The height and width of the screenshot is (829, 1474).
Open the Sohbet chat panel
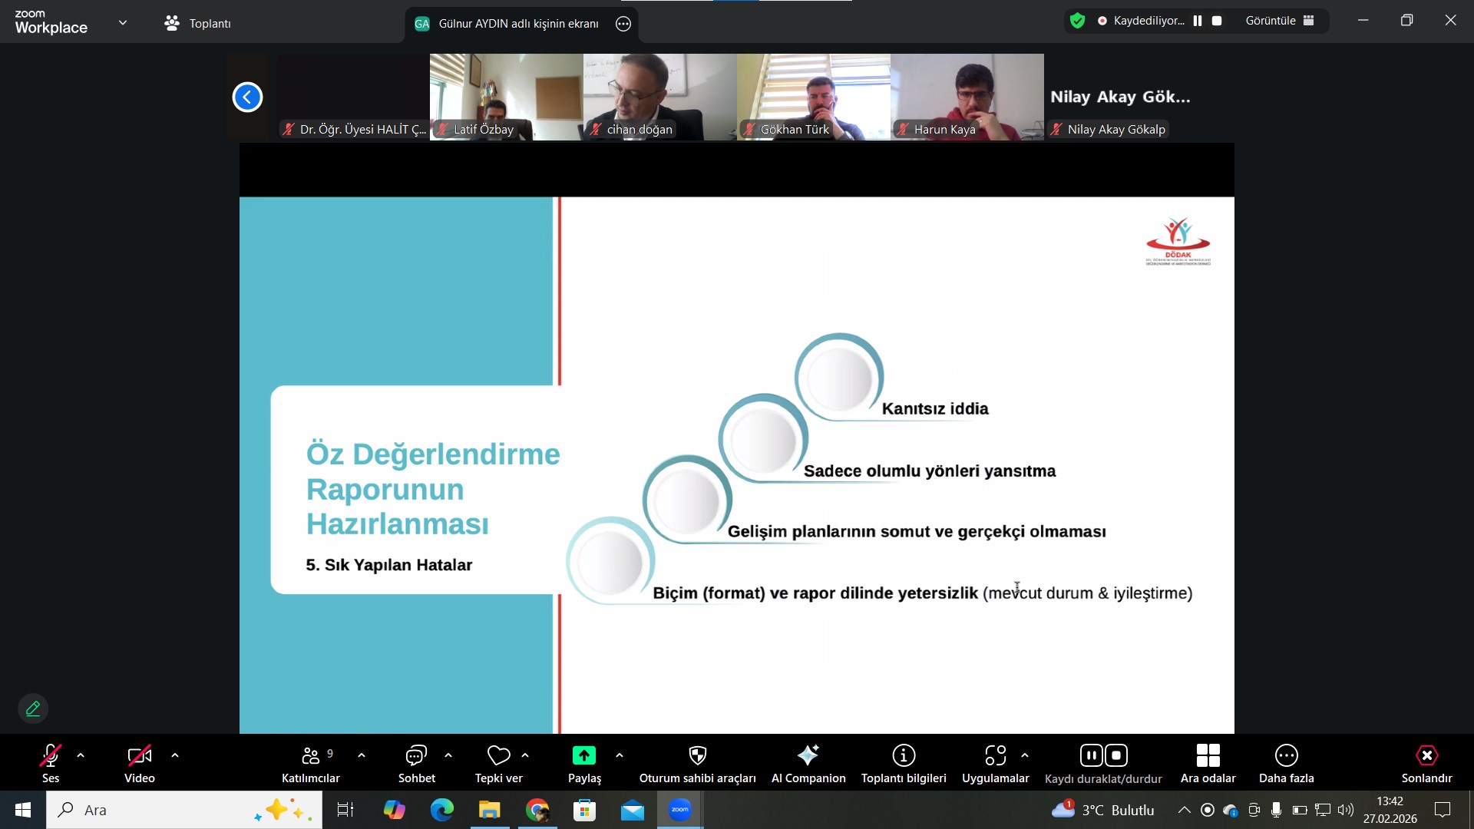click(416, 756)
